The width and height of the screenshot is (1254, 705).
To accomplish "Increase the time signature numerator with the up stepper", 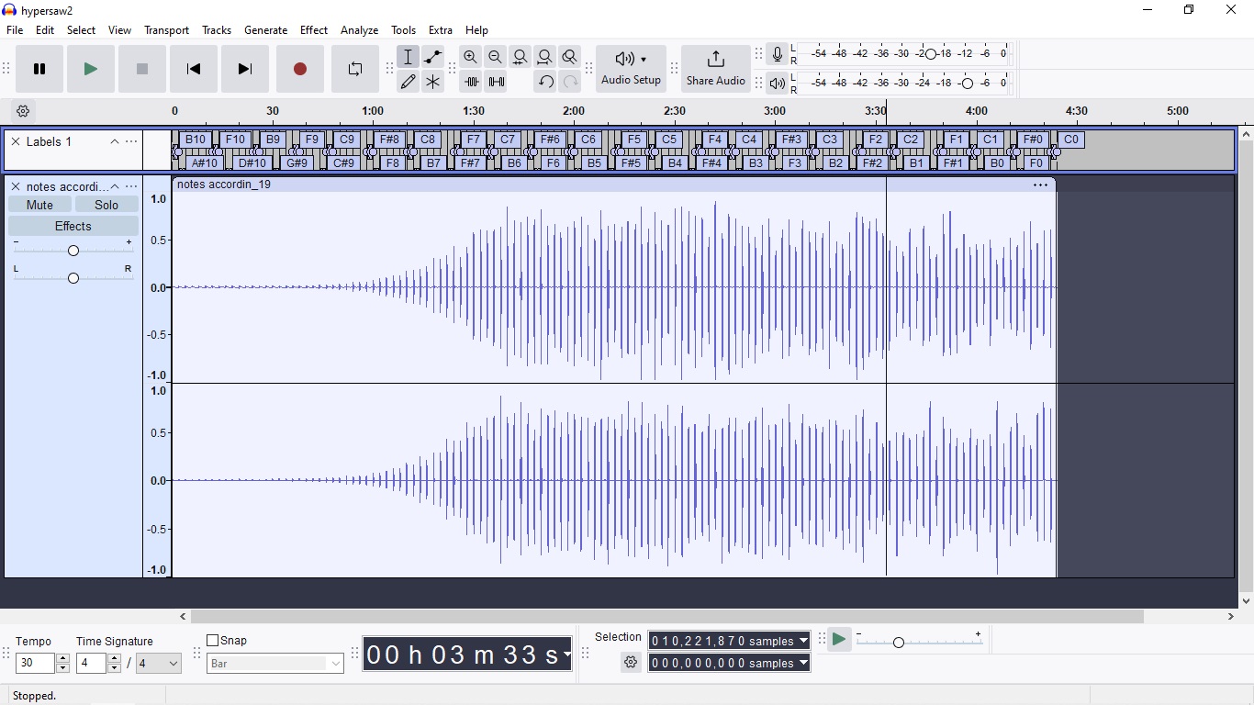I will (114, 658).
